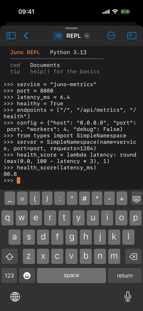The image size is (143, 311).
Task: Go back with the blue chevron
Action: coord(26,36)
